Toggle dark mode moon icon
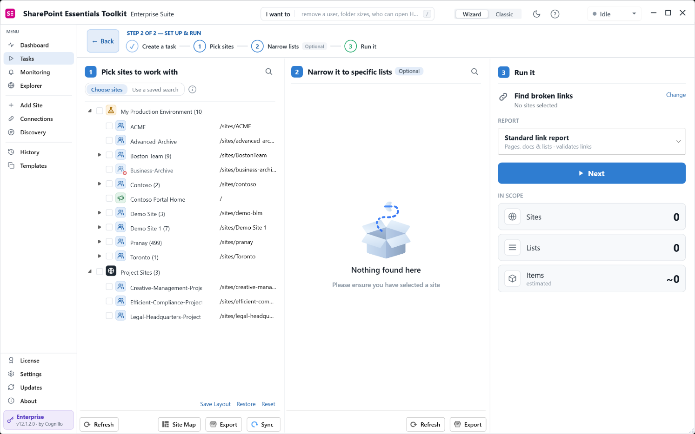The height and width of the screenshot is (434, 695). [536, 14]
